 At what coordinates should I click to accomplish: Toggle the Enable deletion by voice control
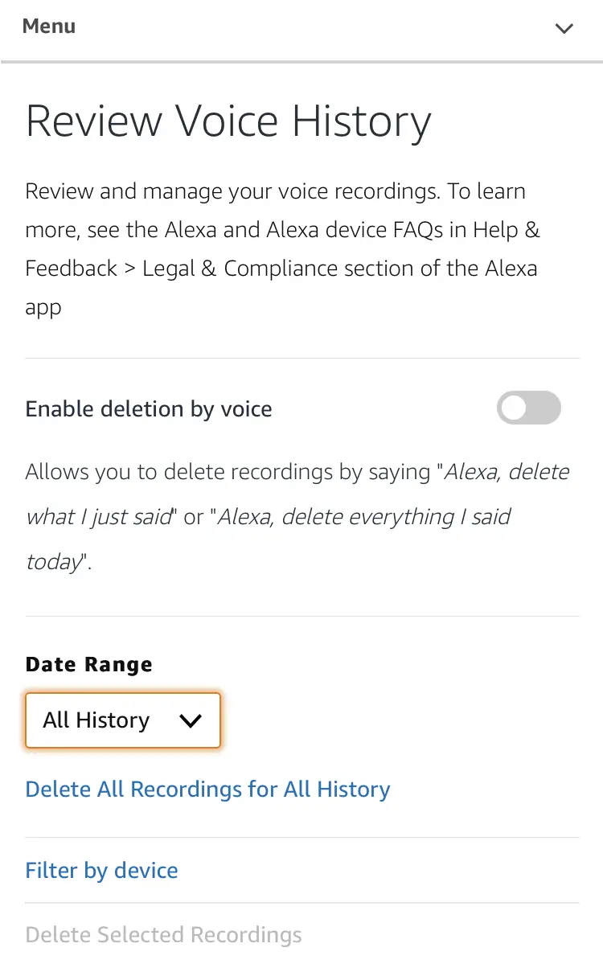528,408
